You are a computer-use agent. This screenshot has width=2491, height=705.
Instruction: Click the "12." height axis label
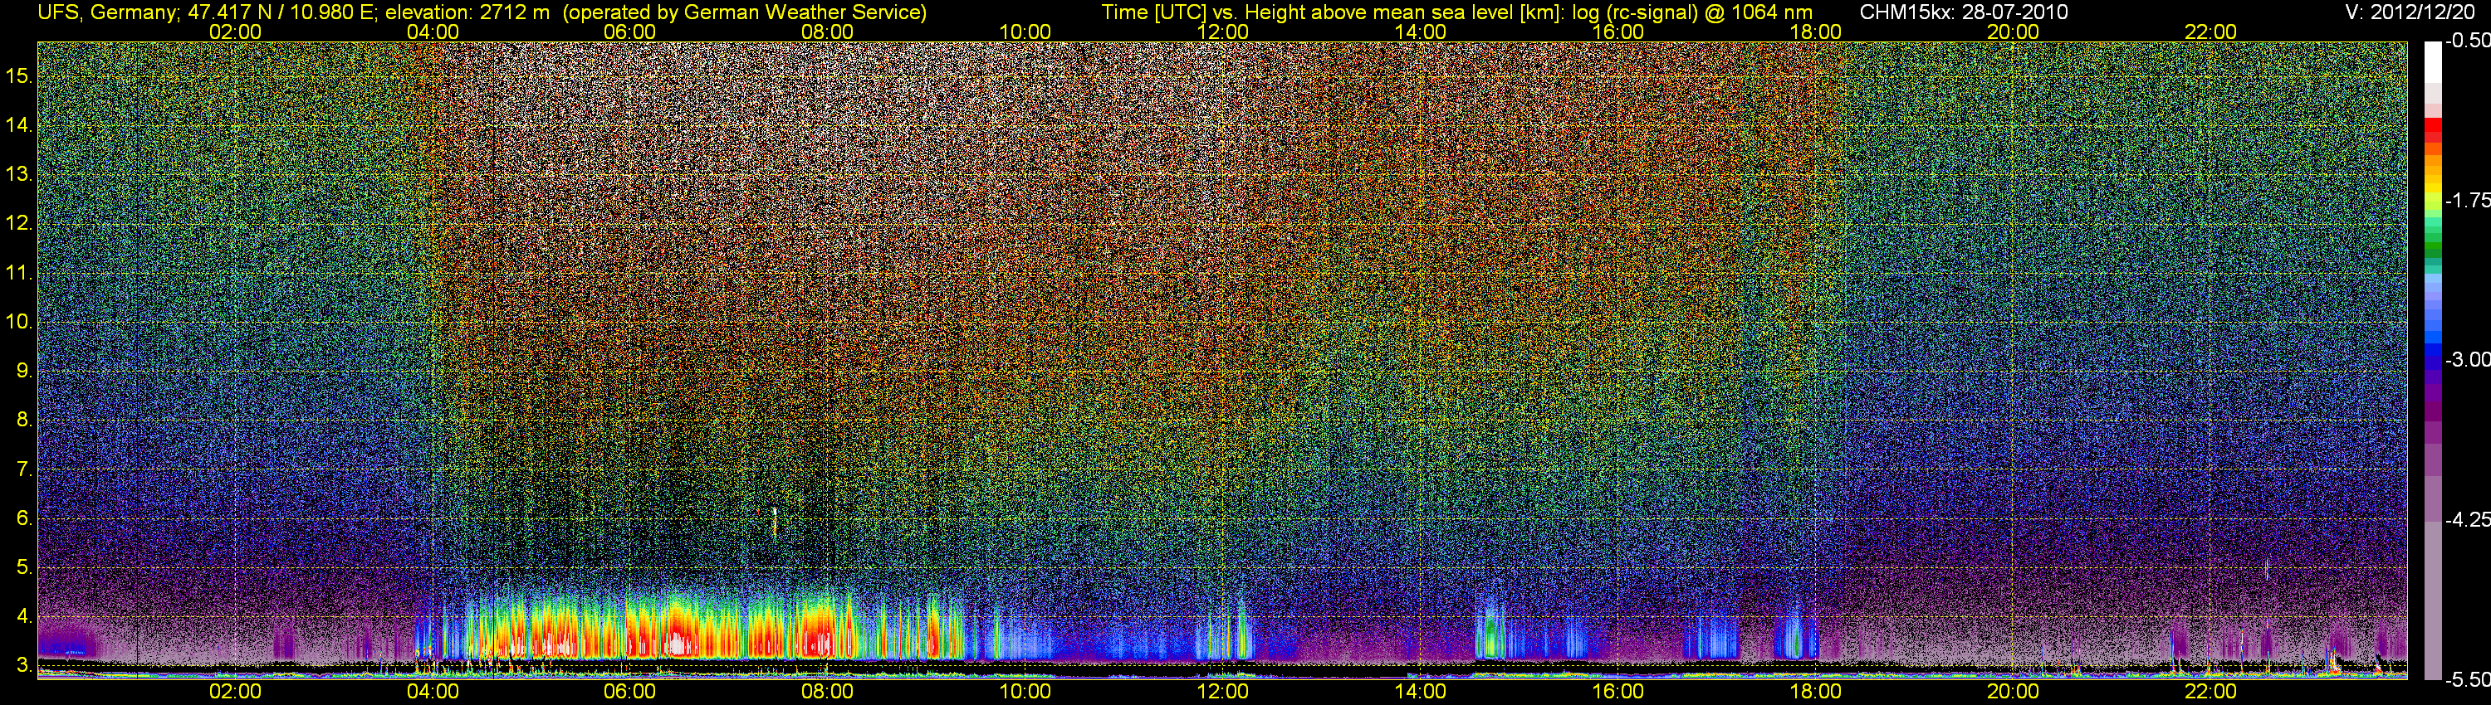(19, 224)
